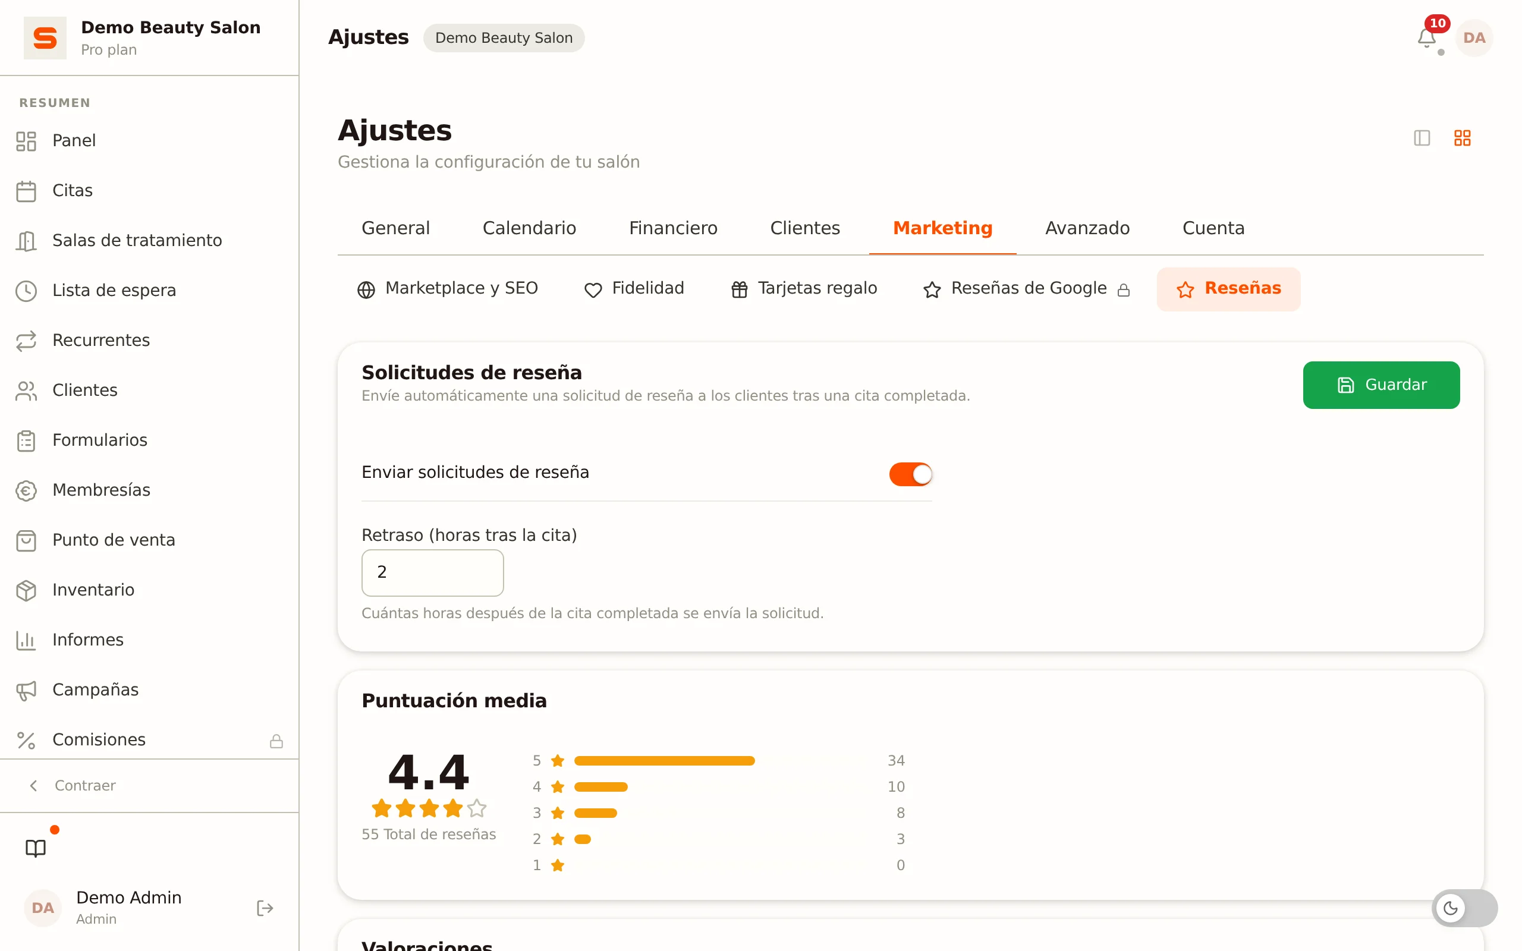Switch to sidebar layout view icon
This screenshot has width=1522, height=951.
1422,138
